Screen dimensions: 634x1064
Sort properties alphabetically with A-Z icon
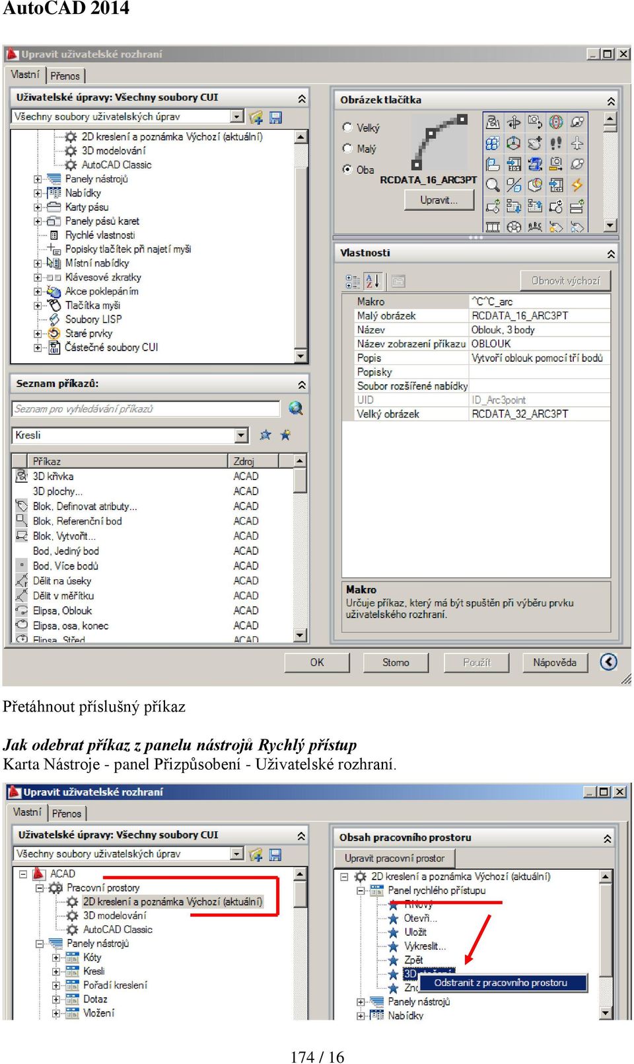pyautogui.click(x=372, y=282)
